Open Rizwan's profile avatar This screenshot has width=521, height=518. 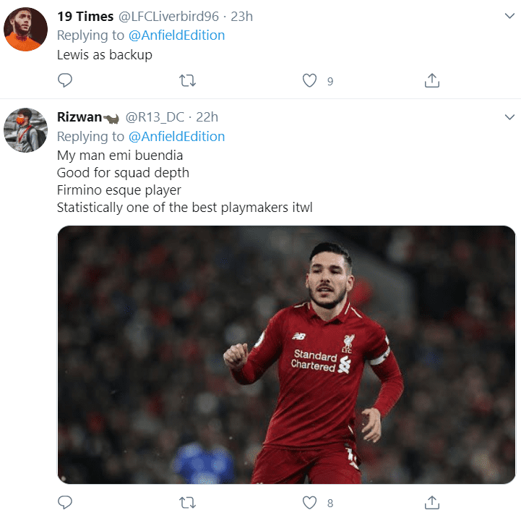(25, 129)
